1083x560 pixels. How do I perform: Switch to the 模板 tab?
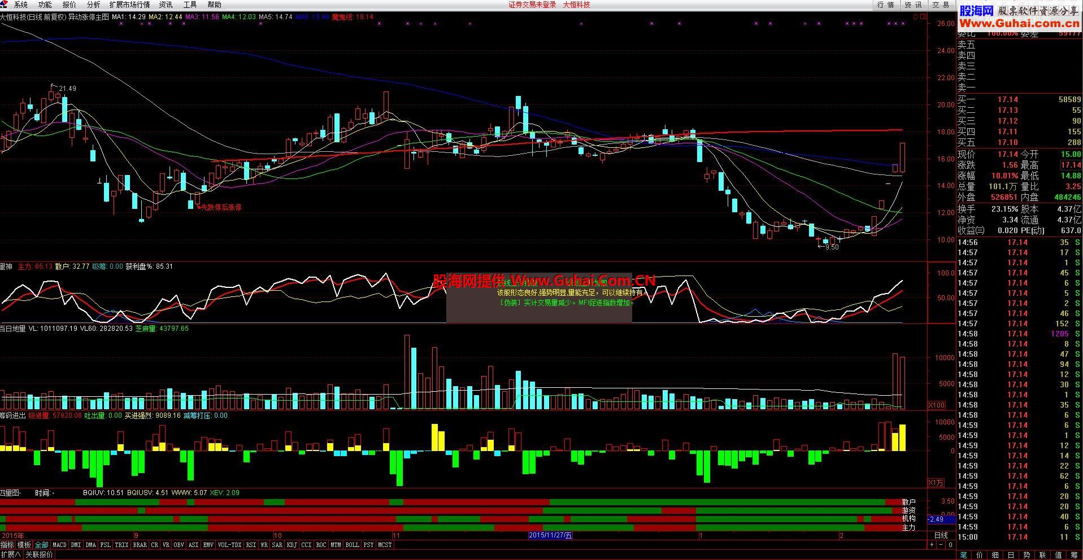pyautogui.click(x=24, y=545)
